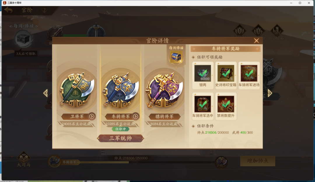Show next ranks with right arrow
Image resolution: width=315 pixels, height=182 pixels.
tap(270, 93)
